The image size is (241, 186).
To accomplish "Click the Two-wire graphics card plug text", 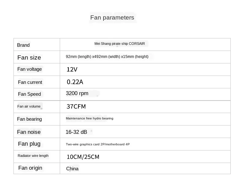I will point(98,144).
